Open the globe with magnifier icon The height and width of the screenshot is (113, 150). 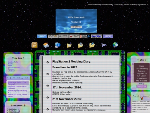(x=115, y=45)
